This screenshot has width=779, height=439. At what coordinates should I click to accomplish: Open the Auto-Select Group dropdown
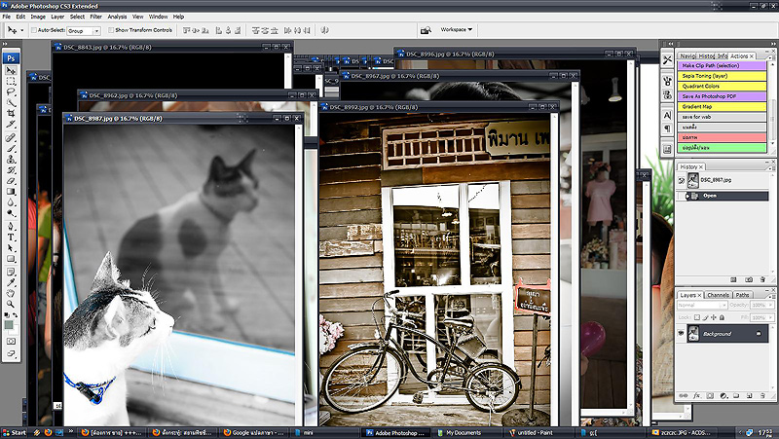[x=96, y=31]
